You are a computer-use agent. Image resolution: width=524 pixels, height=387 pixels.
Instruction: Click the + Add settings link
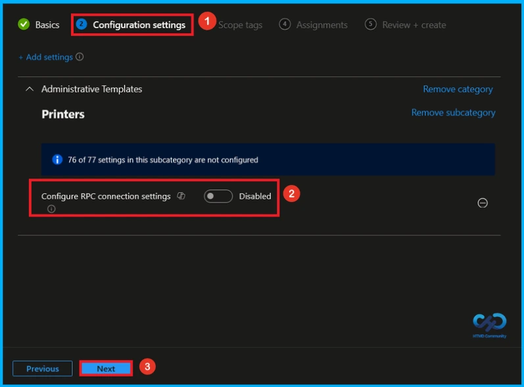45,57
